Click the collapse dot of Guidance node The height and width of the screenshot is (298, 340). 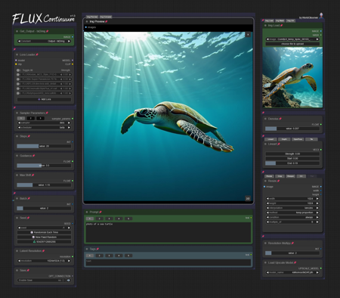17,156
